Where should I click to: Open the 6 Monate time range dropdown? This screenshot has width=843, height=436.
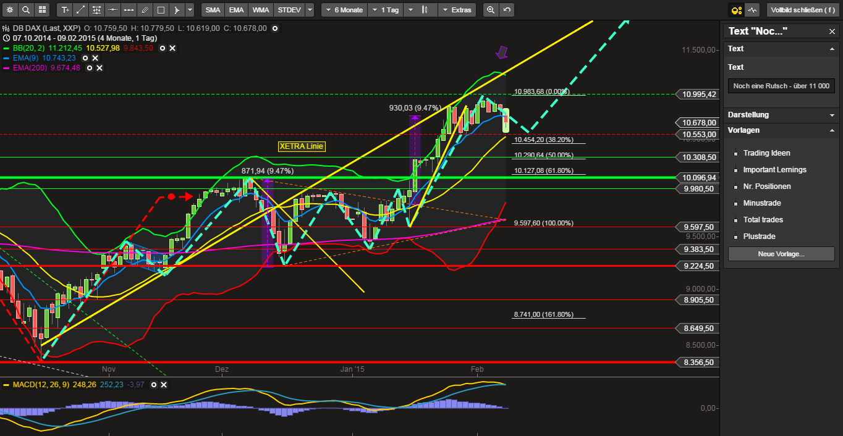click(344, 10)
